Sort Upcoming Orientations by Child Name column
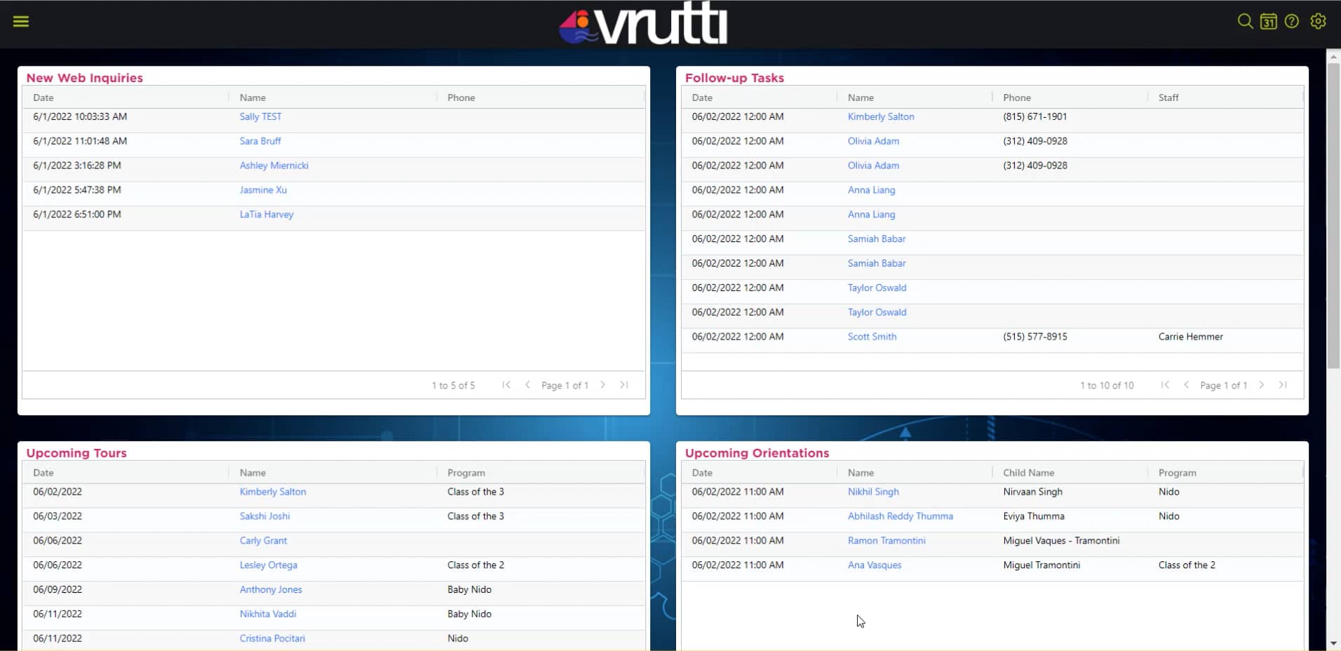Image resolution: width=1341 pixels, height=651 pixels. pos(1027,472)
